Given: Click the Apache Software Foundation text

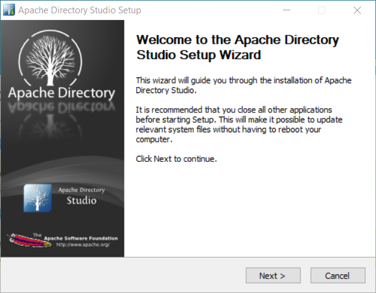Looking at the screenshot, I should [x=81, y=238].
